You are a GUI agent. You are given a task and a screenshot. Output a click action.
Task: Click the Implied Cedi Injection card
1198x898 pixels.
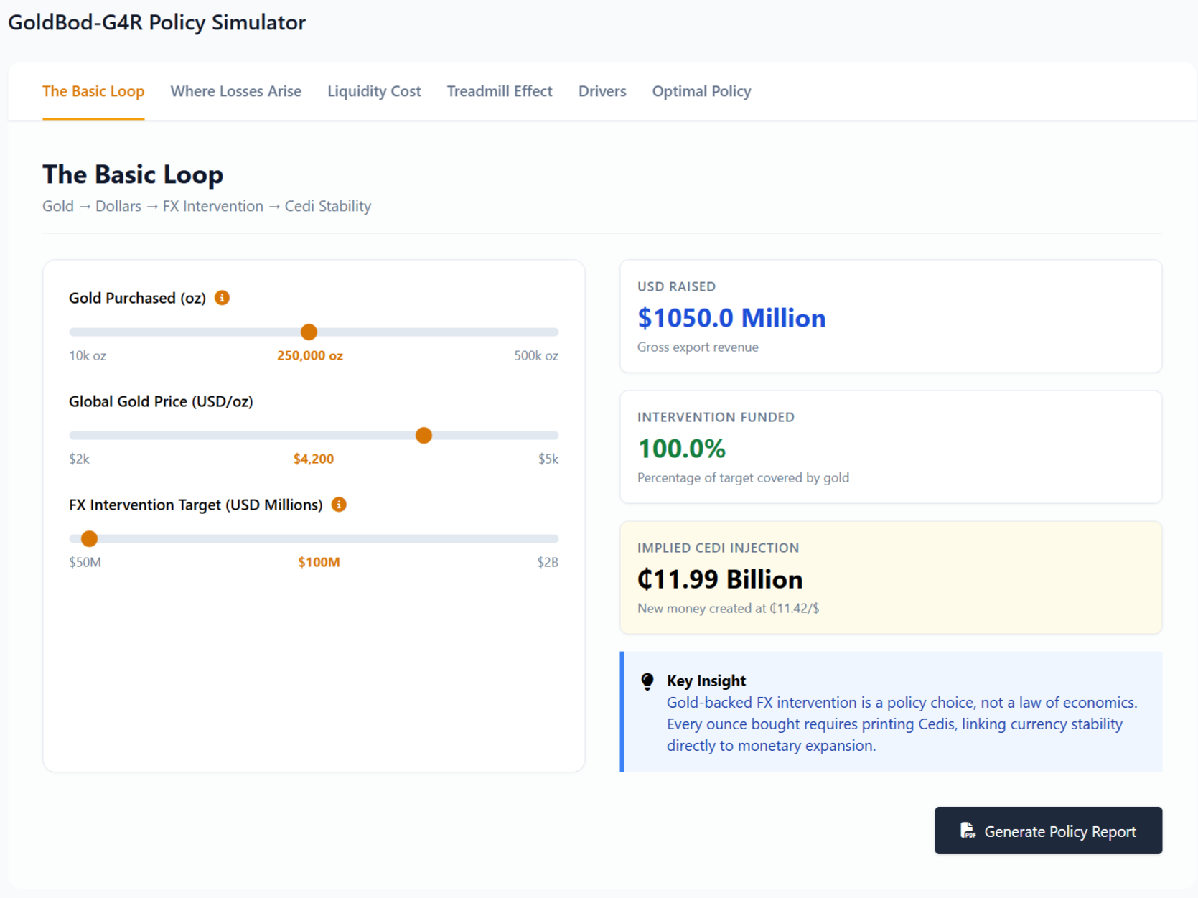click(891, 578)
